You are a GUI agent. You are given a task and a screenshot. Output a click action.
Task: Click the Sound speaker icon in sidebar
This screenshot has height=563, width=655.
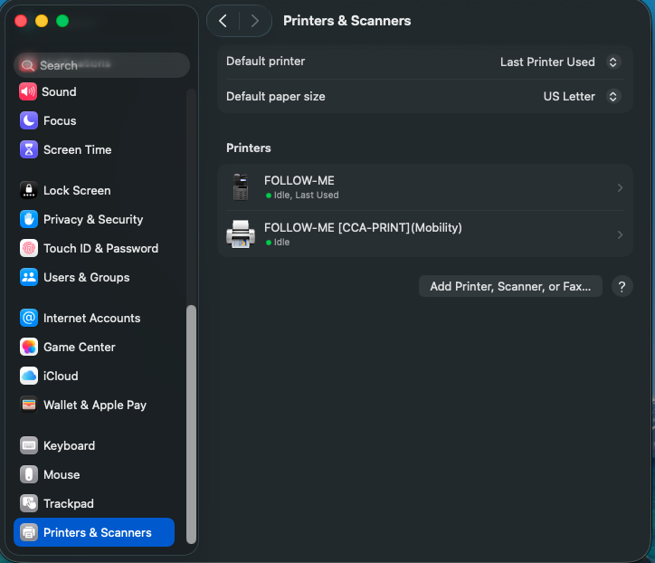[x=29, y=91]
